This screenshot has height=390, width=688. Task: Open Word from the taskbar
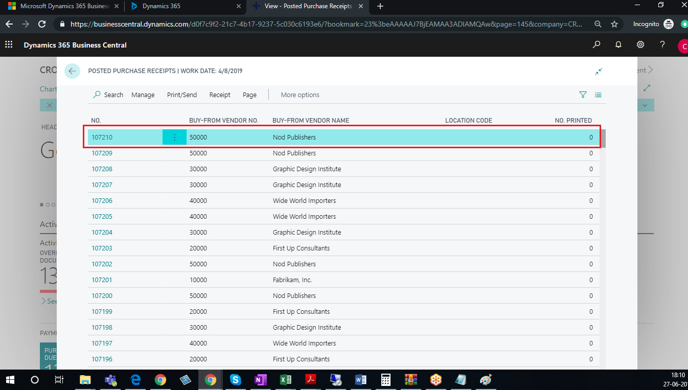[360, 380]
